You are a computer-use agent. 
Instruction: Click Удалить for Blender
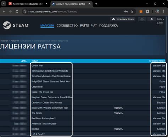point(118,129)
